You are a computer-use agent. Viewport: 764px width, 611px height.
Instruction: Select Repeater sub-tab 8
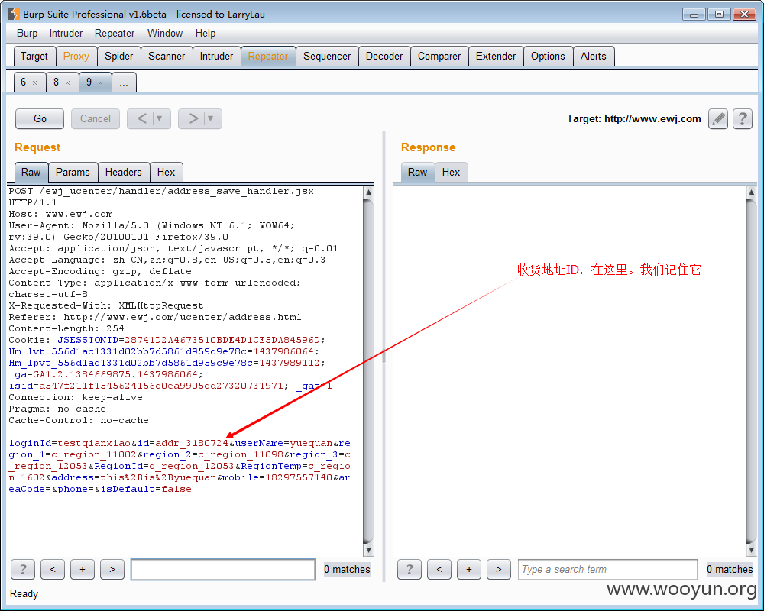click(x=56, y=82)
